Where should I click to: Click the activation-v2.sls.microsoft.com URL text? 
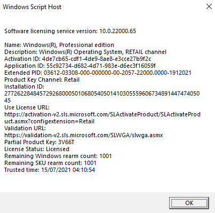tap(102, 118)
